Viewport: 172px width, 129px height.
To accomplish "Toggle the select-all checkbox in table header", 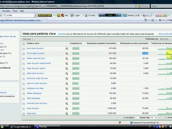I will click(24, 44).
